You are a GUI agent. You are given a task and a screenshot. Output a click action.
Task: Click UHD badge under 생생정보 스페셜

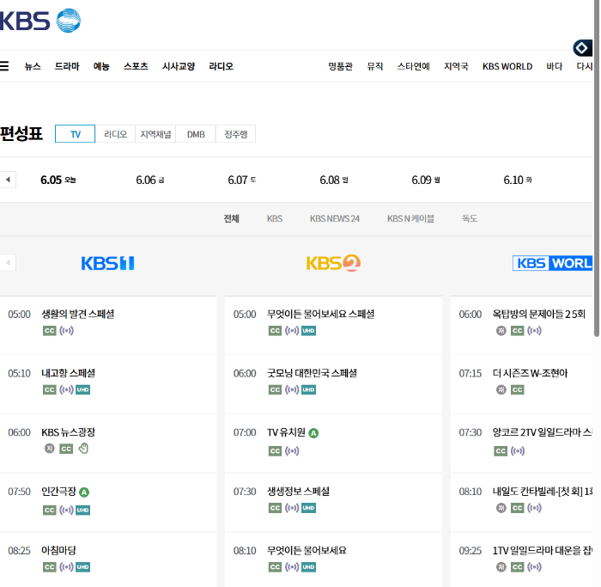[x=308, y=508]
